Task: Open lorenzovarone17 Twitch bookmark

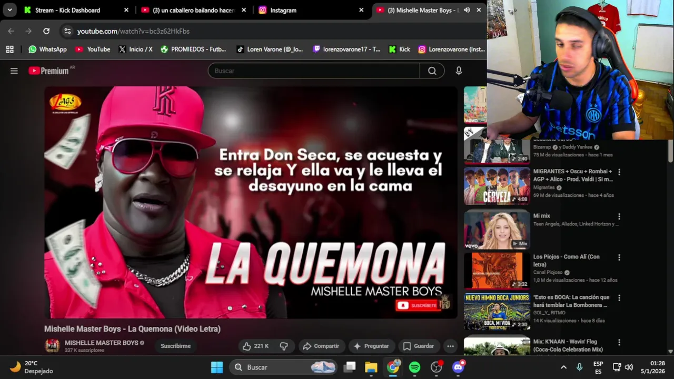Action: 346,49
